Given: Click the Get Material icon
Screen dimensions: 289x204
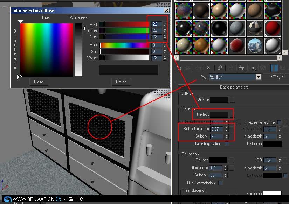Looking at the screenshot, I should 179,68.
